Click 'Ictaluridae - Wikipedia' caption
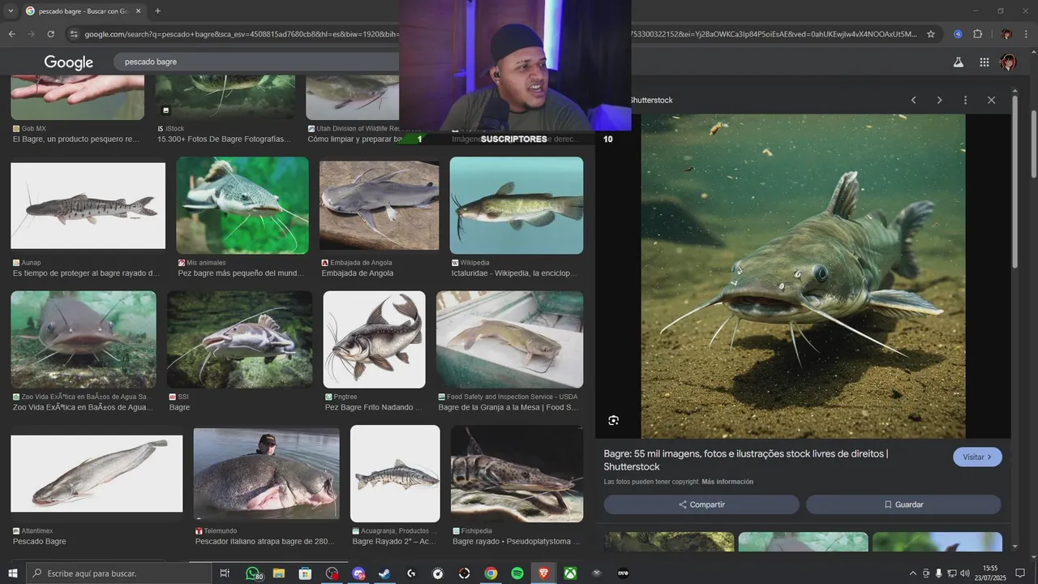1038x584 pixels. (514, 273)
